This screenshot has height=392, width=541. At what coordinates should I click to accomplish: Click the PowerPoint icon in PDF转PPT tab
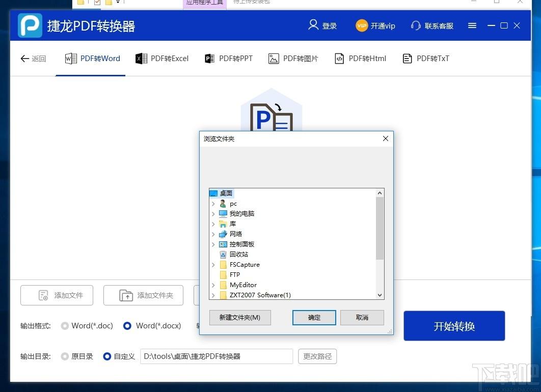[209, 59]
